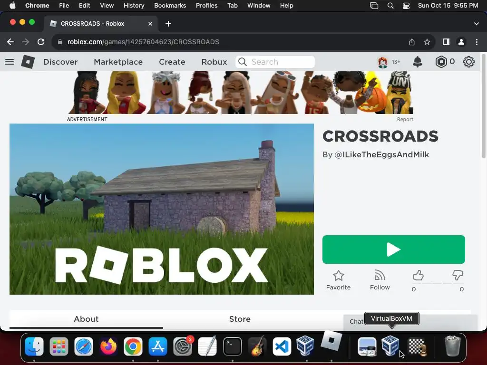Screen dimensions: 487x365
Task: Click the Favorite star icon
Action: pyautogui.click(x=338, y=276)
